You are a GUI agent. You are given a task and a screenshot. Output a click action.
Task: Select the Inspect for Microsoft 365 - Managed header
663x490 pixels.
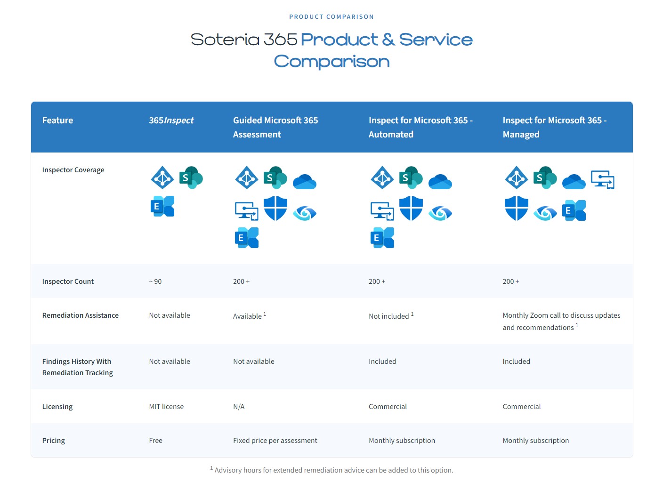click(x=555, y=127)
